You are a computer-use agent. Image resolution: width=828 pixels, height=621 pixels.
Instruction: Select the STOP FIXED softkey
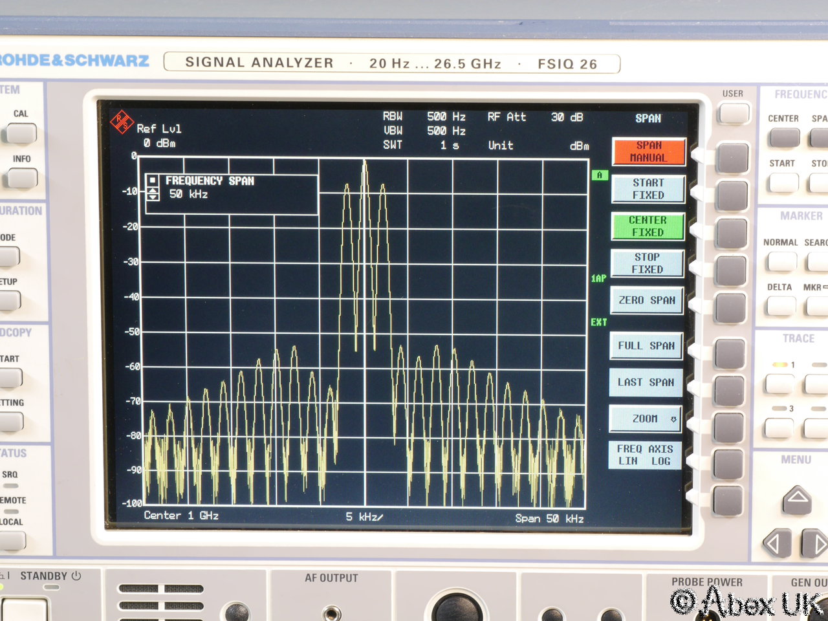pos(647,263)
